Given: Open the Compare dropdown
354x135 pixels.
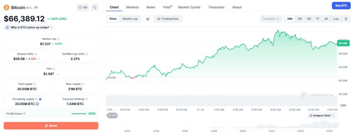Looking at the screenshot, I should tap(271, 19).
